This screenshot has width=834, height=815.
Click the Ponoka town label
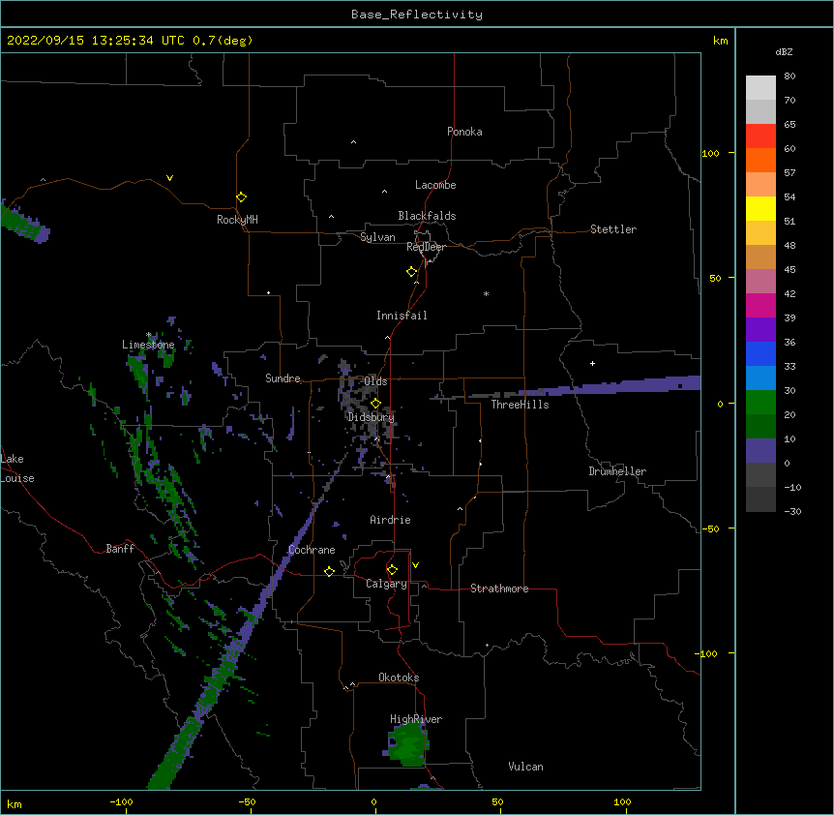(x=464, y=132)
